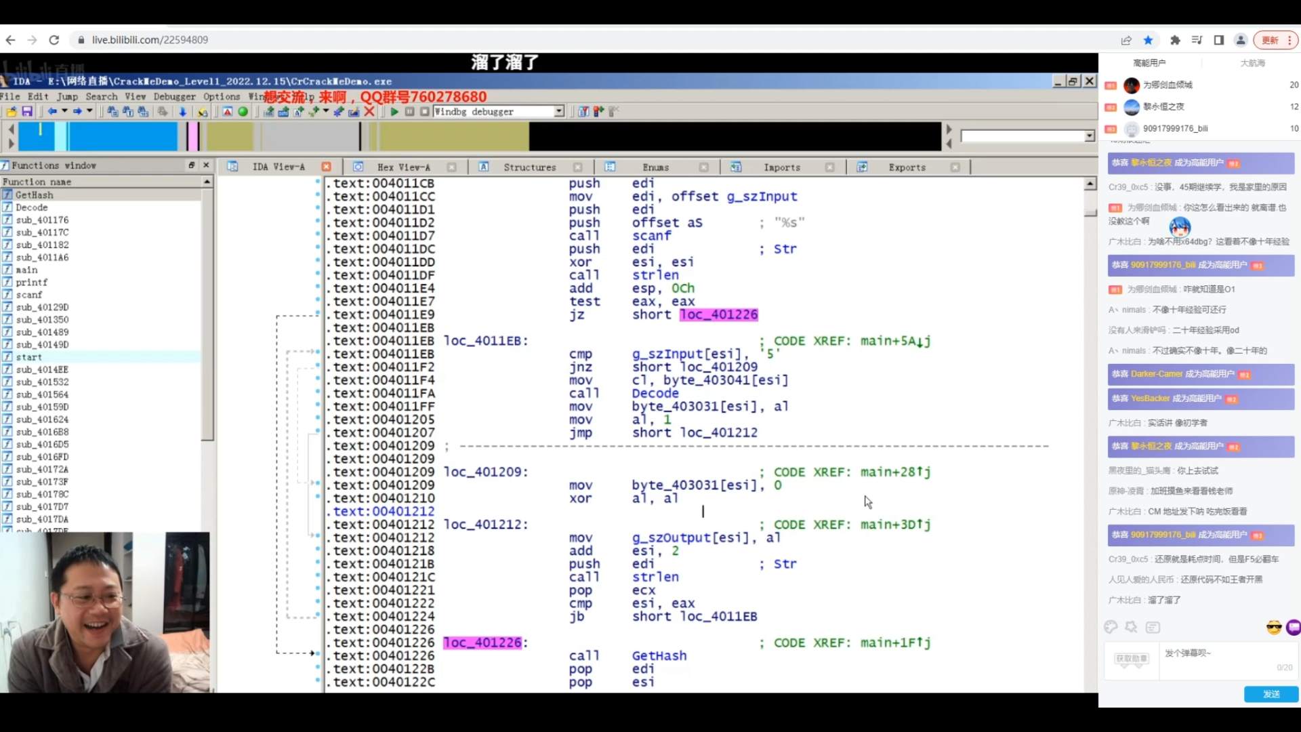Start the debugger with green play button

coord(394,112)
